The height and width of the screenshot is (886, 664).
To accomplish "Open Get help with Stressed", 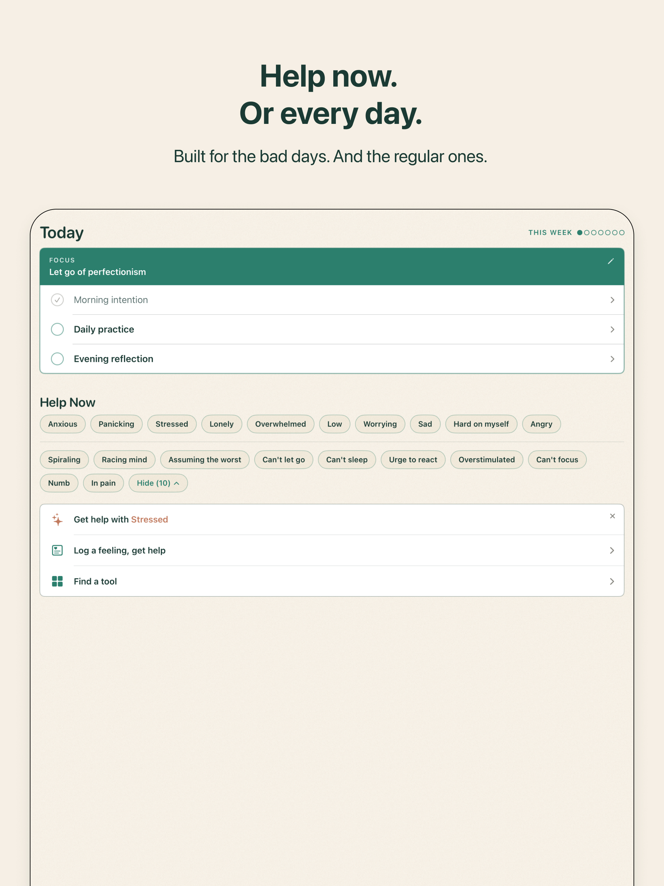I will [x=332, y=520].
